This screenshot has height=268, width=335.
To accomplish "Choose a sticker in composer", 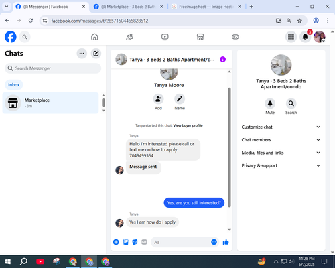I will point(135,242).
